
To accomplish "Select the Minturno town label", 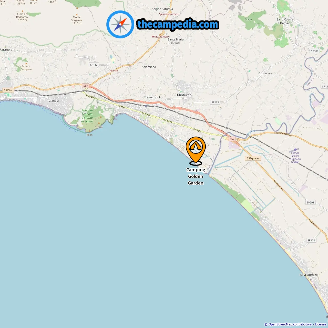I will 184,95.
